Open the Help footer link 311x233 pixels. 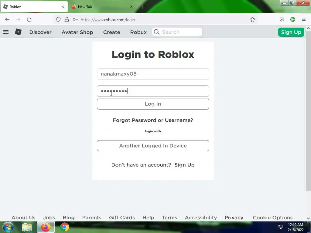click(148, 218)
